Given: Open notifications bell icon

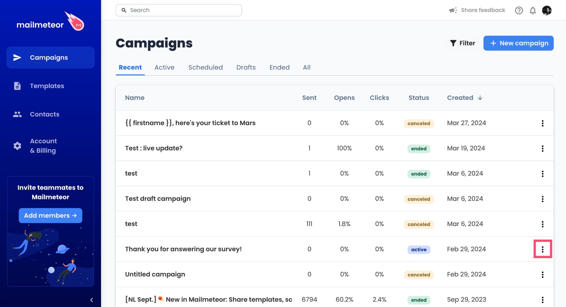Looking at the screenshot, I should 533,10.
